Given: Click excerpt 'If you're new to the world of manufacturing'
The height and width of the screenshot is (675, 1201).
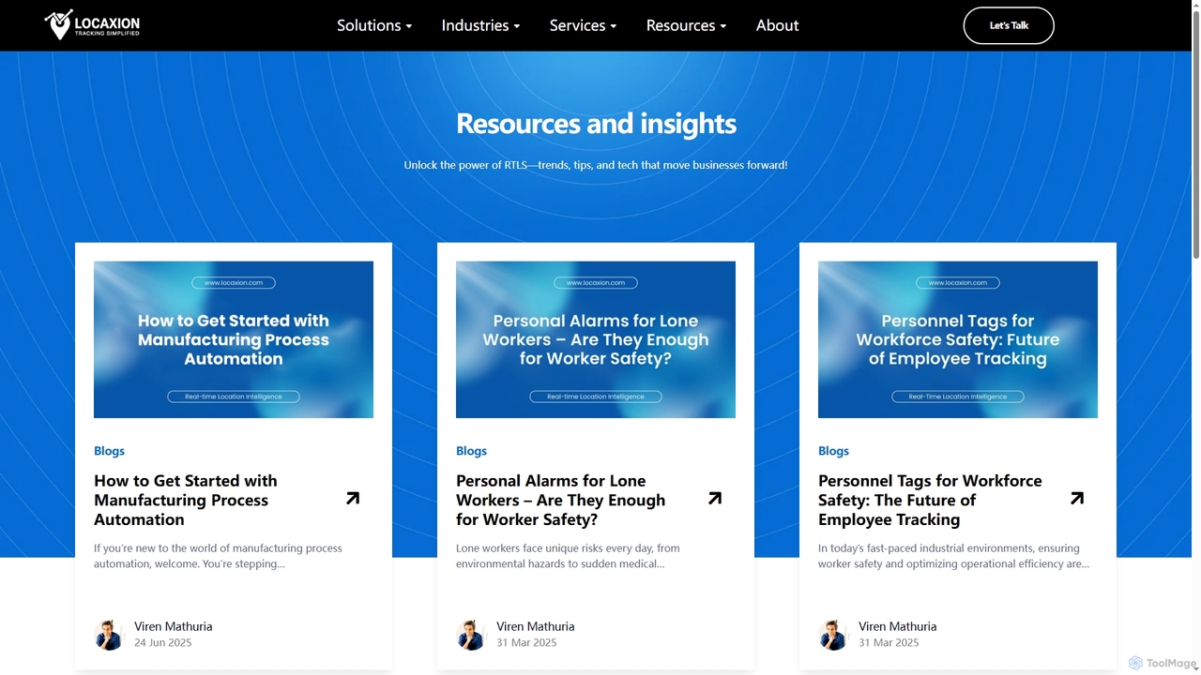Looking at the screenshot, I should click(x=218, y=556).
